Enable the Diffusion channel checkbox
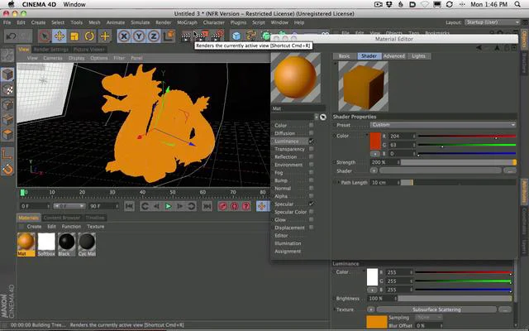Viewport: 529px width, 331px height. tap(311, 132)
